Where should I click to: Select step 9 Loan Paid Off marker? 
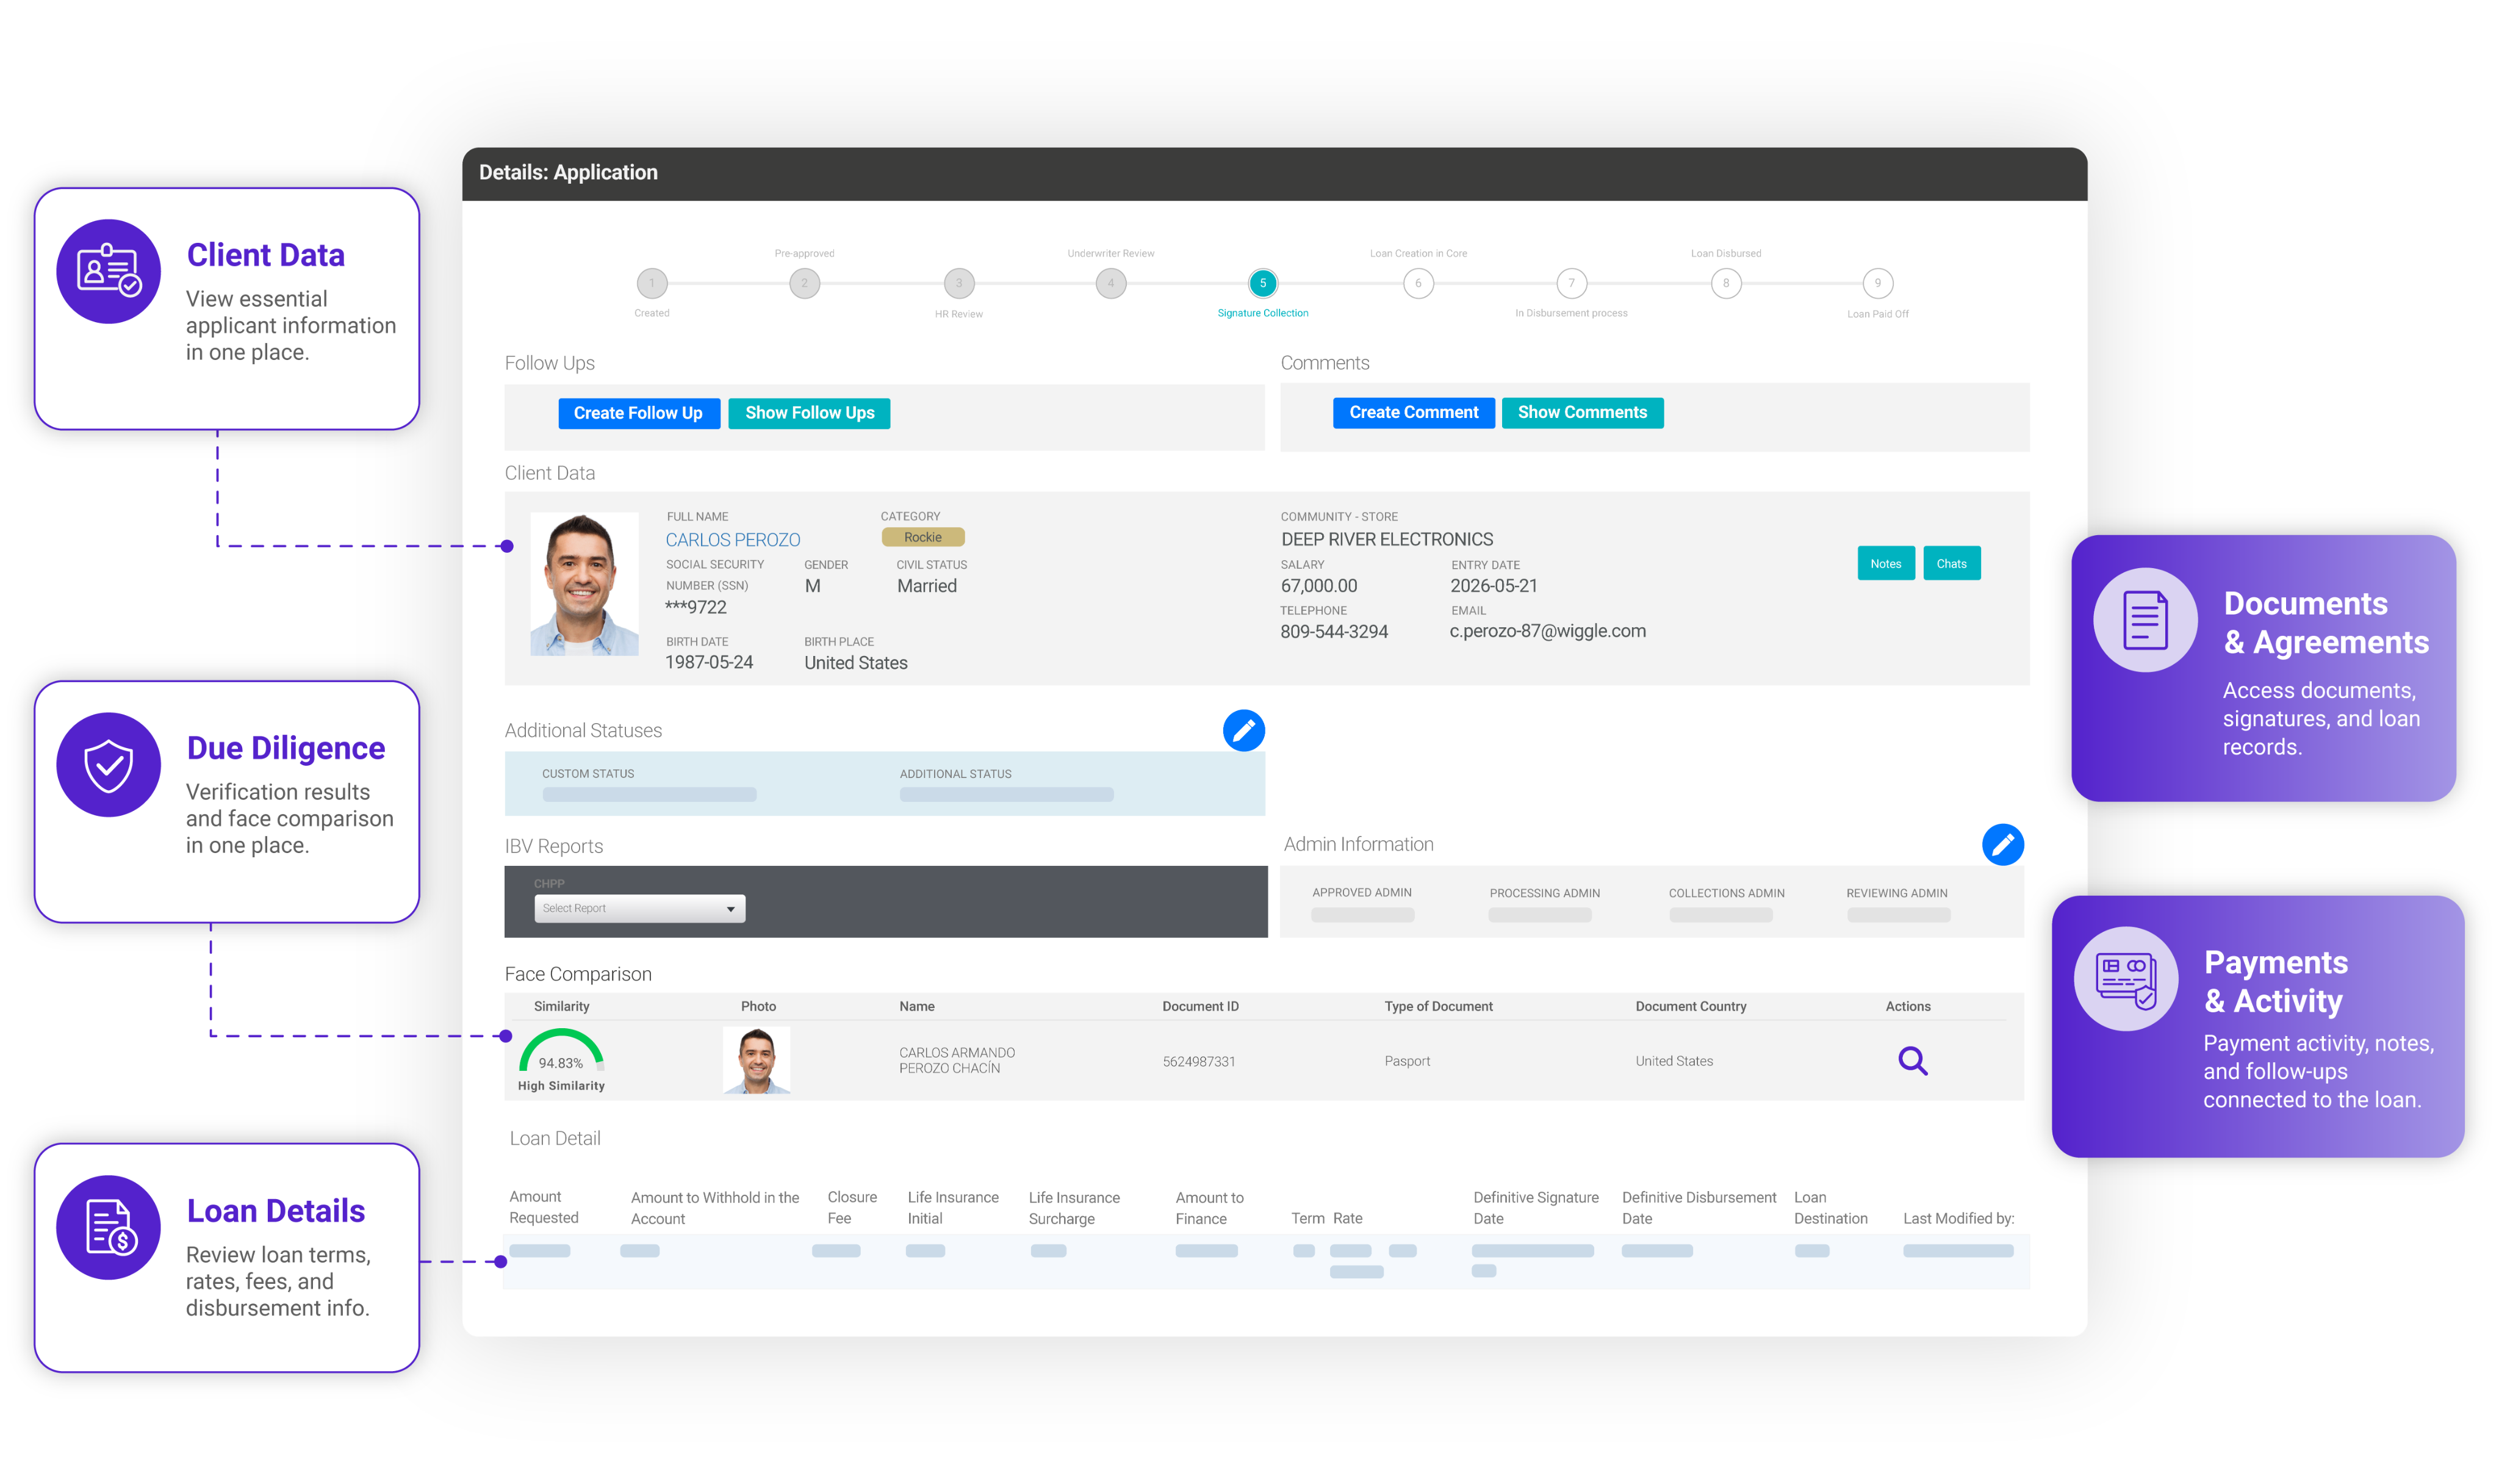(x=1877, y=283)
